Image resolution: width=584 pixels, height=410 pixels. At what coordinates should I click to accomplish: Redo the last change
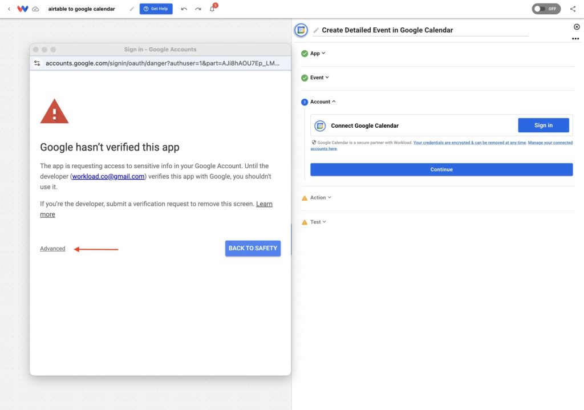point(198,9)
